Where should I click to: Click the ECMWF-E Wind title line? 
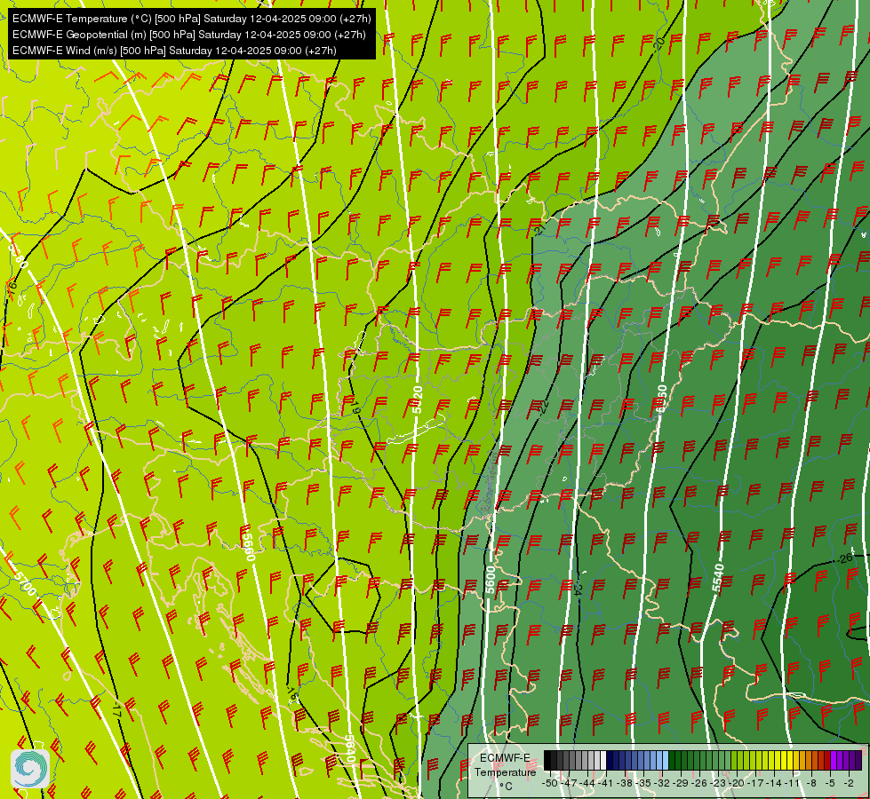(x=174, y=51)
